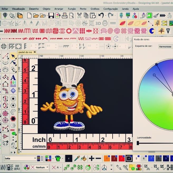Click the yellow fish icon
The height and width of the screenshot is (173, 173).
coord(164,23)
